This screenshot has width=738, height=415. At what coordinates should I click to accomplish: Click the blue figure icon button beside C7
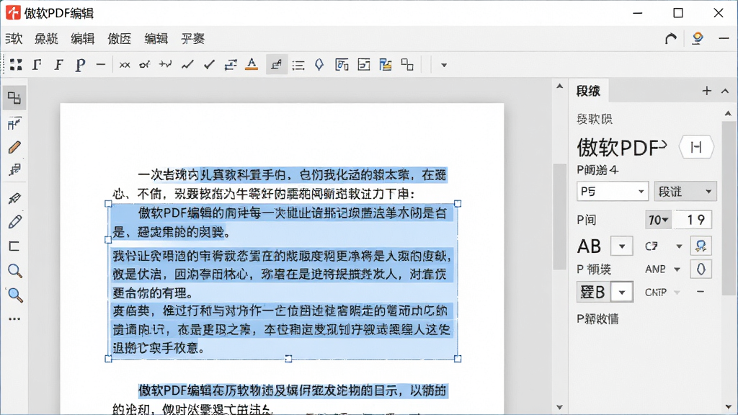[701, 246]
